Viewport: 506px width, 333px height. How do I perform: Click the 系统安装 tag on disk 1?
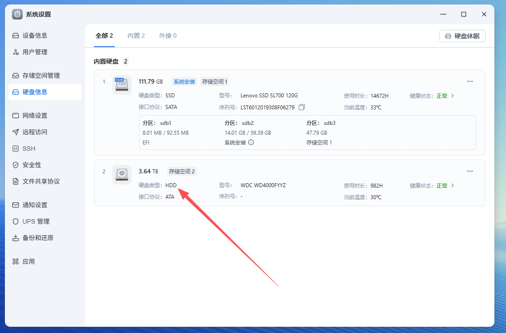[184, 81]
